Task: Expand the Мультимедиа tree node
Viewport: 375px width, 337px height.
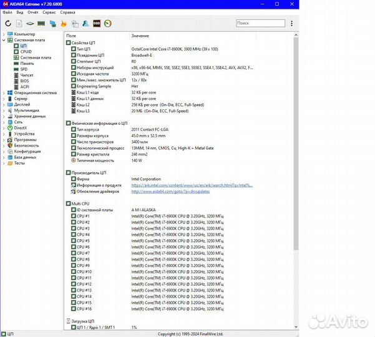Action: (x=4, y=110)
